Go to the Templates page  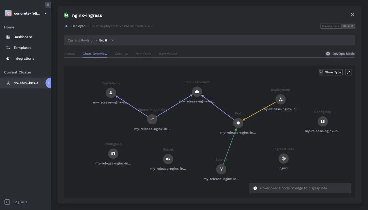(x=22, y=48)
